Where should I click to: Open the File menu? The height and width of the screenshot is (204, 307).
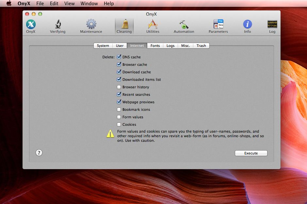point(40,4)
